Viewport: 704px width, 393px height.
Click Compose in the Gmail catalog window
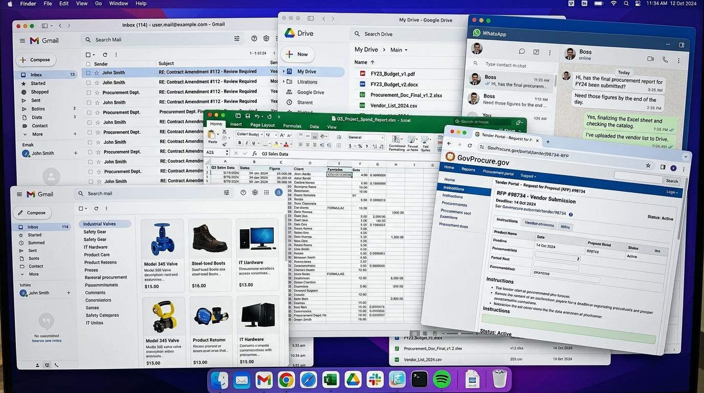pos(32,213)
